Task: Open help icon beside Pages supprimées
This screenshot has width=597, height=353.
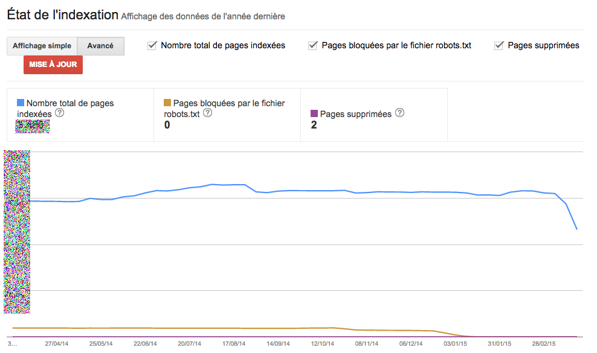Action: pos(399,113)
